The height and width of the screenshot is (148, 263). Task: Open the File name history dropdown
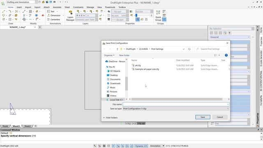click(228, 104)
